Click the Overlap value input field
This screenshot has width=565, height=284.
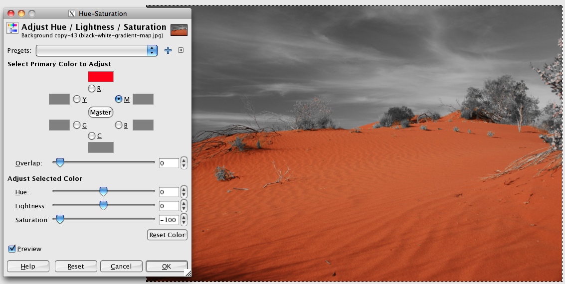click(x=169, y=163)
